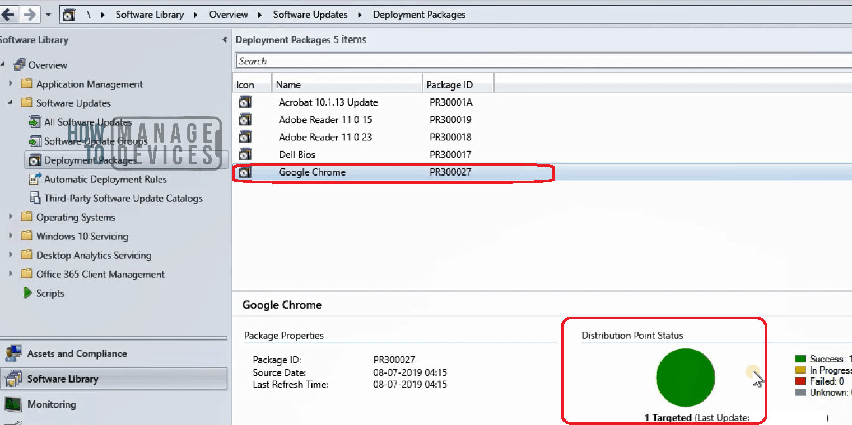Click the Third-Party Software Update Catalogs icon
The width and height of the screenshot is (852, 425).
(35, 198)
